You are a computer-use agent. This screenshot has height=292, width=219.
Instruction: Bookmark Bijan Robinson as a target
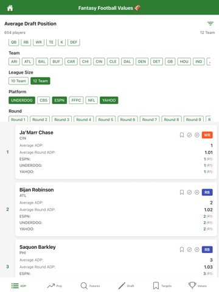(x=182, y=192)
